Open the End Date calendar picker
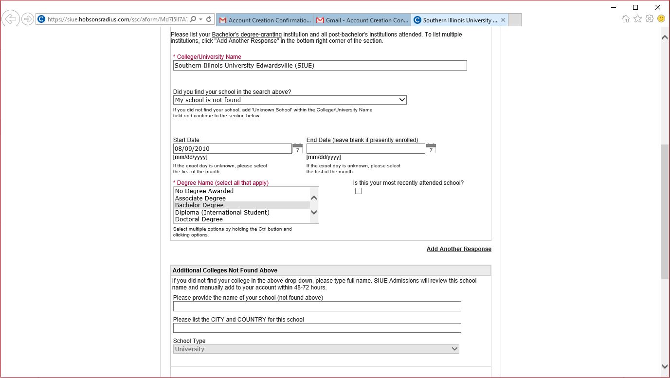The height and width of the screenshot is (378, 670). pyautogui.click(x=431, y=148)
